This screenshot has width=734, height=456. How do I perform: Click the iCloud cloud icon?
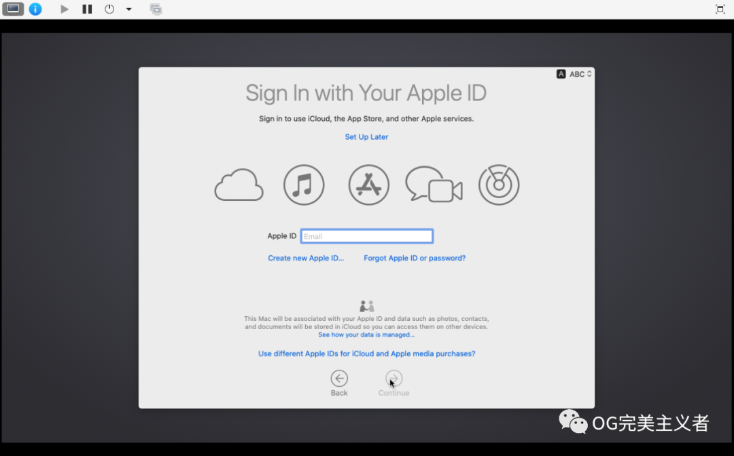tap(239, 185)
